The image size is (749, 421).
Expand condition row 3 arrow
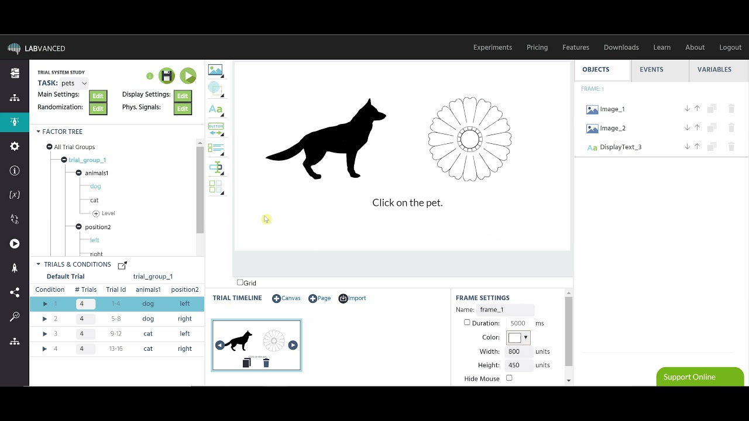point(45,333)
